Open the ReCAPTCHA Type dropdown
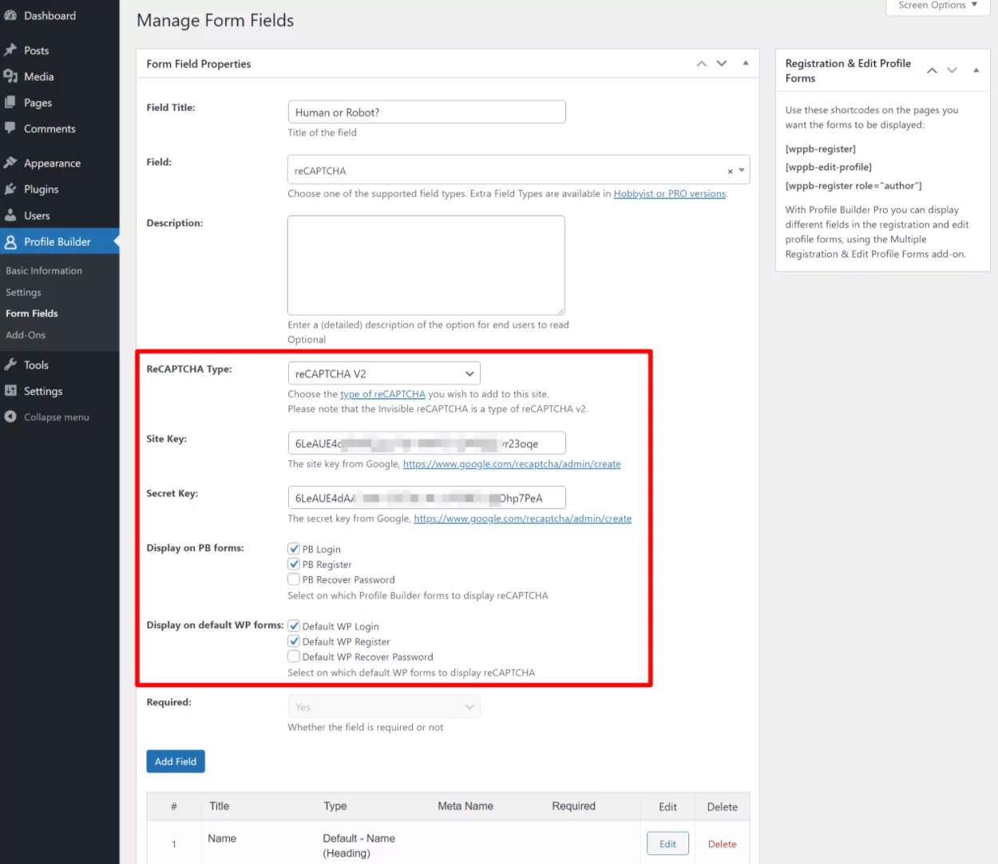This screenshot has width=998, height=864. [x=383, y=373]
